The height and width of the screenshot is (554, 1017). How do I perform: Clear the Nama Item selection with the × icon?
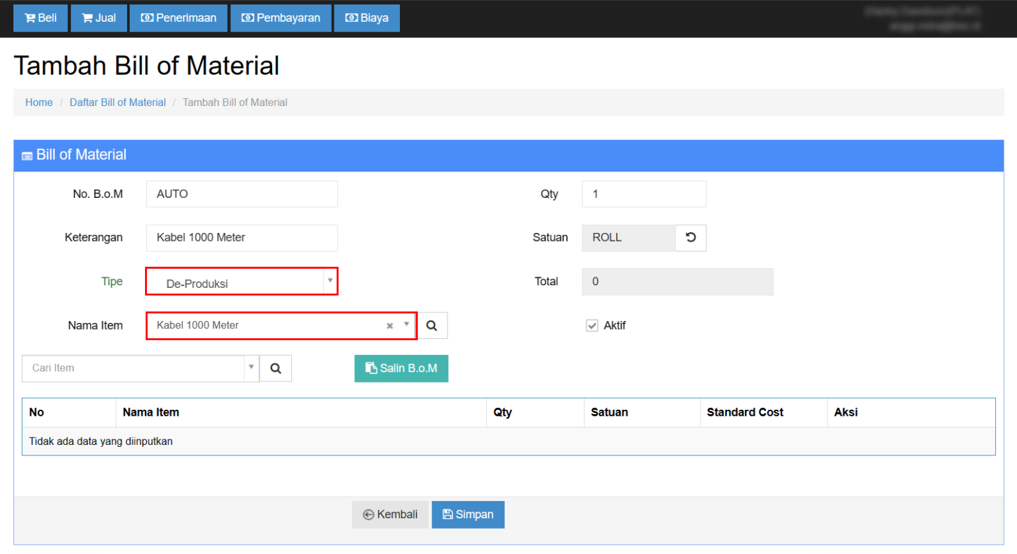point(389,325)
